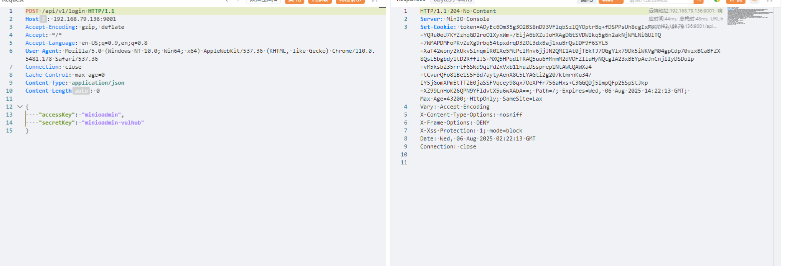Click 'X-Xss-Protection: 1; mode=block' header
786x266 pixels.
[471, 131]
